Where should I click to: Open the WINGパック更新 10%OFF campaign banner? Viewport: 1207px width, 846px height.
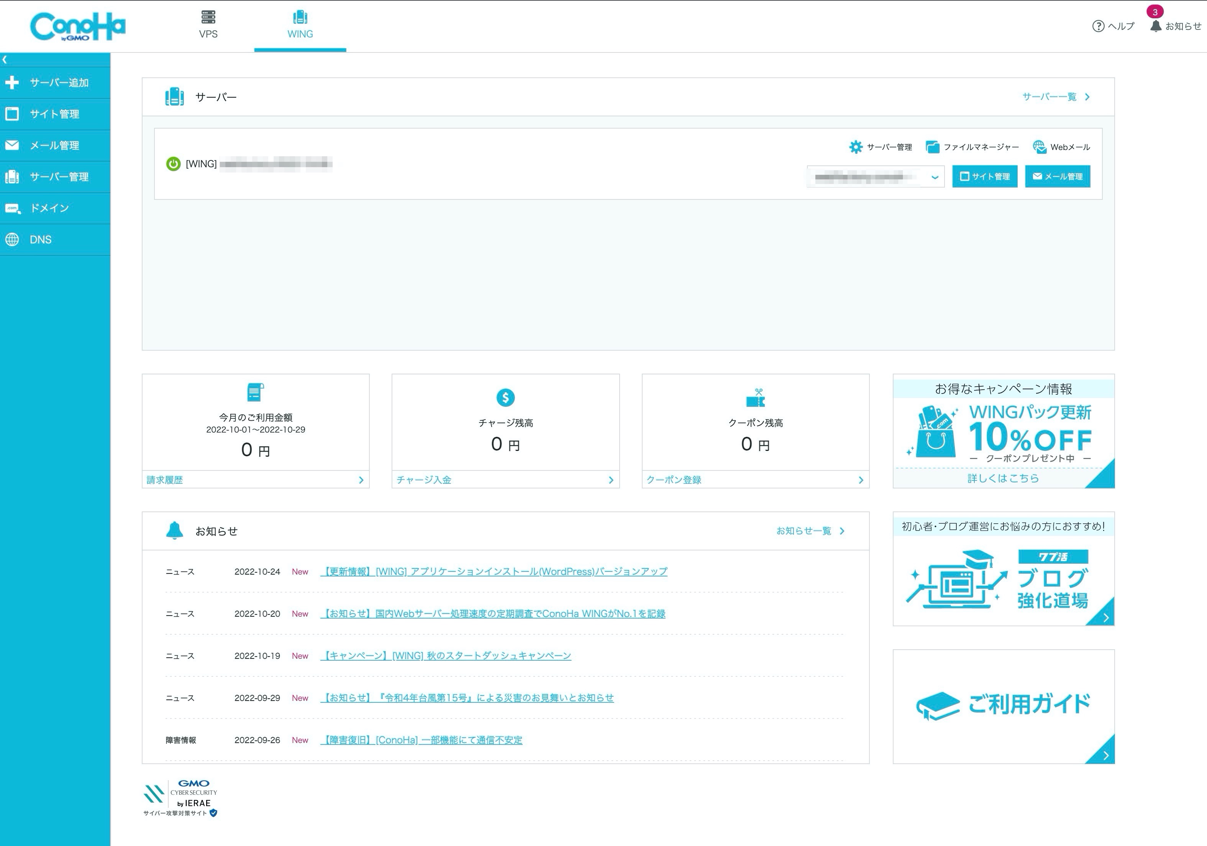coord(1004,431)
